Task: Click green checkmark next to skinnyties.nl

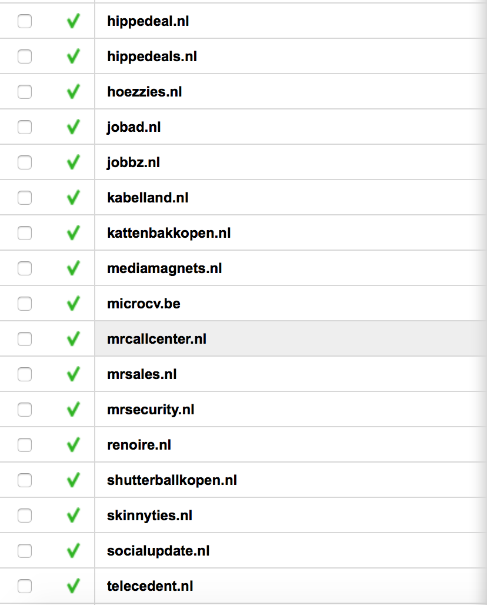Action: click(74, 516)
